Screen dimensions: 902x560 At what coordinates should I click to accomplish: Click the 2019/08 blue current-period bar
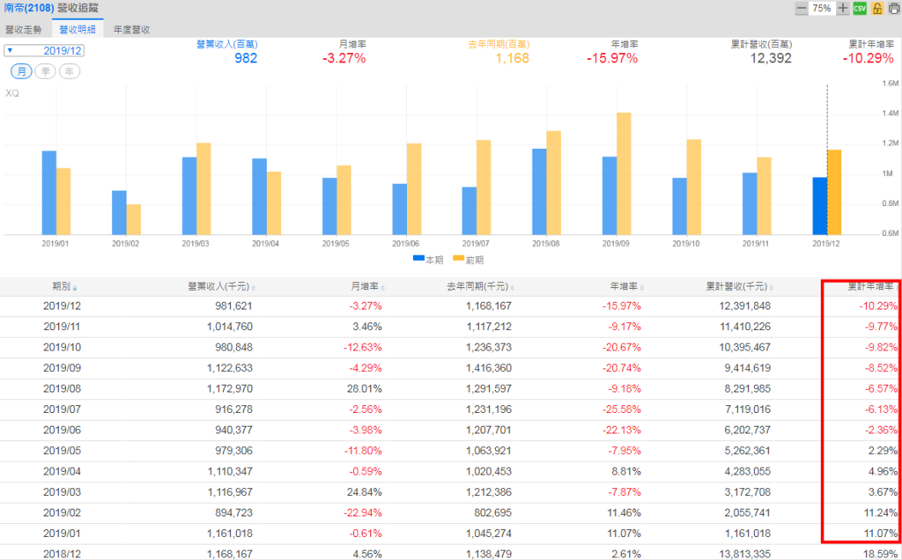coord(539,191)
